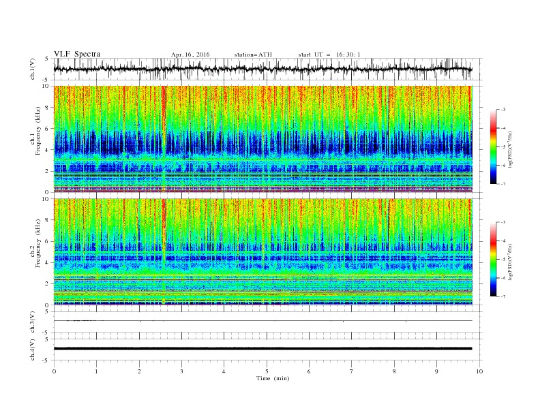Click the '5' tick on the time axis

(x=267, y=371)
